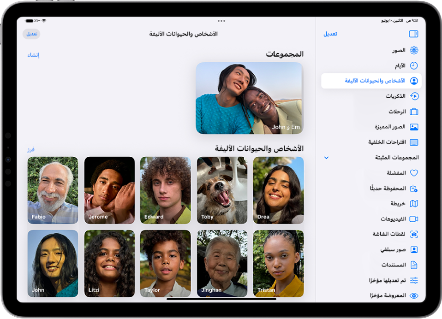Click the الفيديوهات label
This screenshot has width=442, height=319.
393,219
